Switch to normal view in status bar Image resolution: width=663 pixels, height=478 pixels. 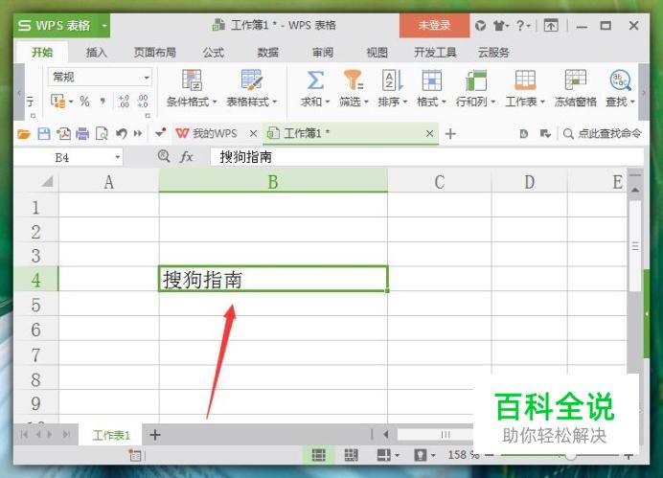point(318,455)
